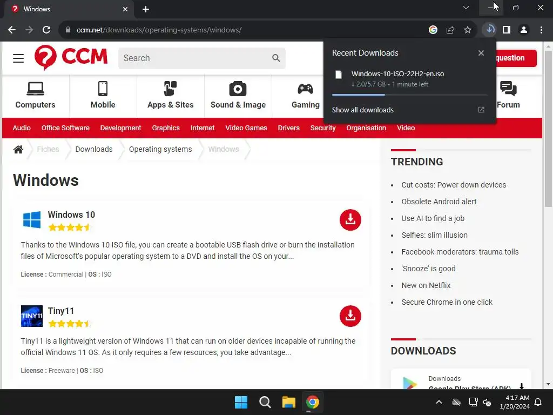This screenshot has height=415, width=553.
Task: Click the Tiny11 thumbnail image
Action: tap(32, 316)
